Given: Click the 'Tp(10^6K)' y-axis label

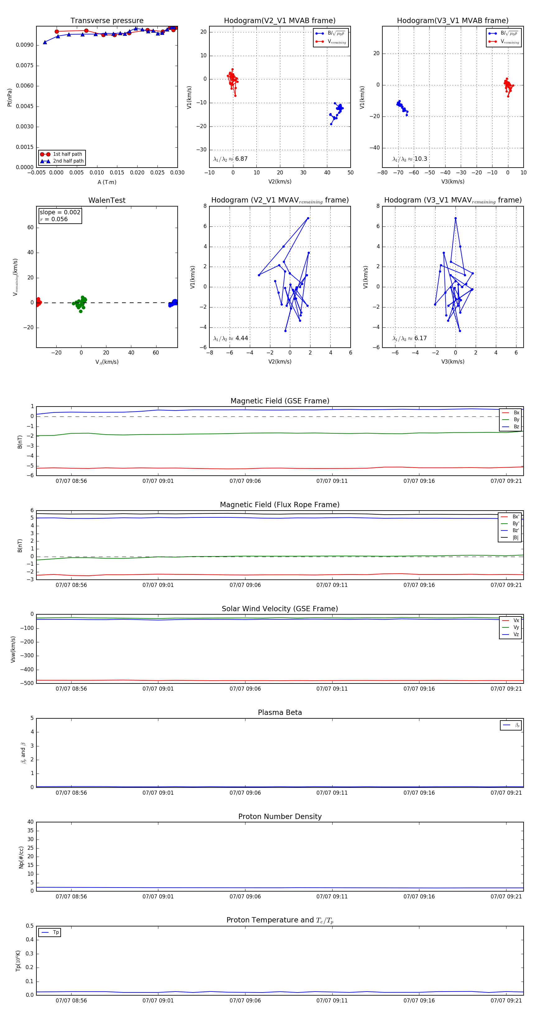Looking at the screenshot, I should tap(18, 961).
